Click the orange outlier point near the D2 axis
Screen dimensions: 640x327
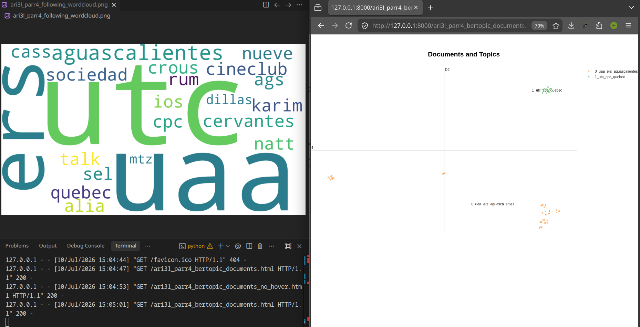point(444,173)
